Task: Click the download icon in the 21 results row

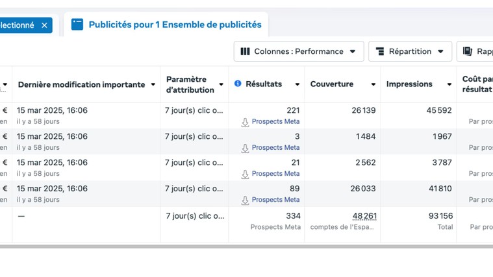Action: tap(245, 175)
